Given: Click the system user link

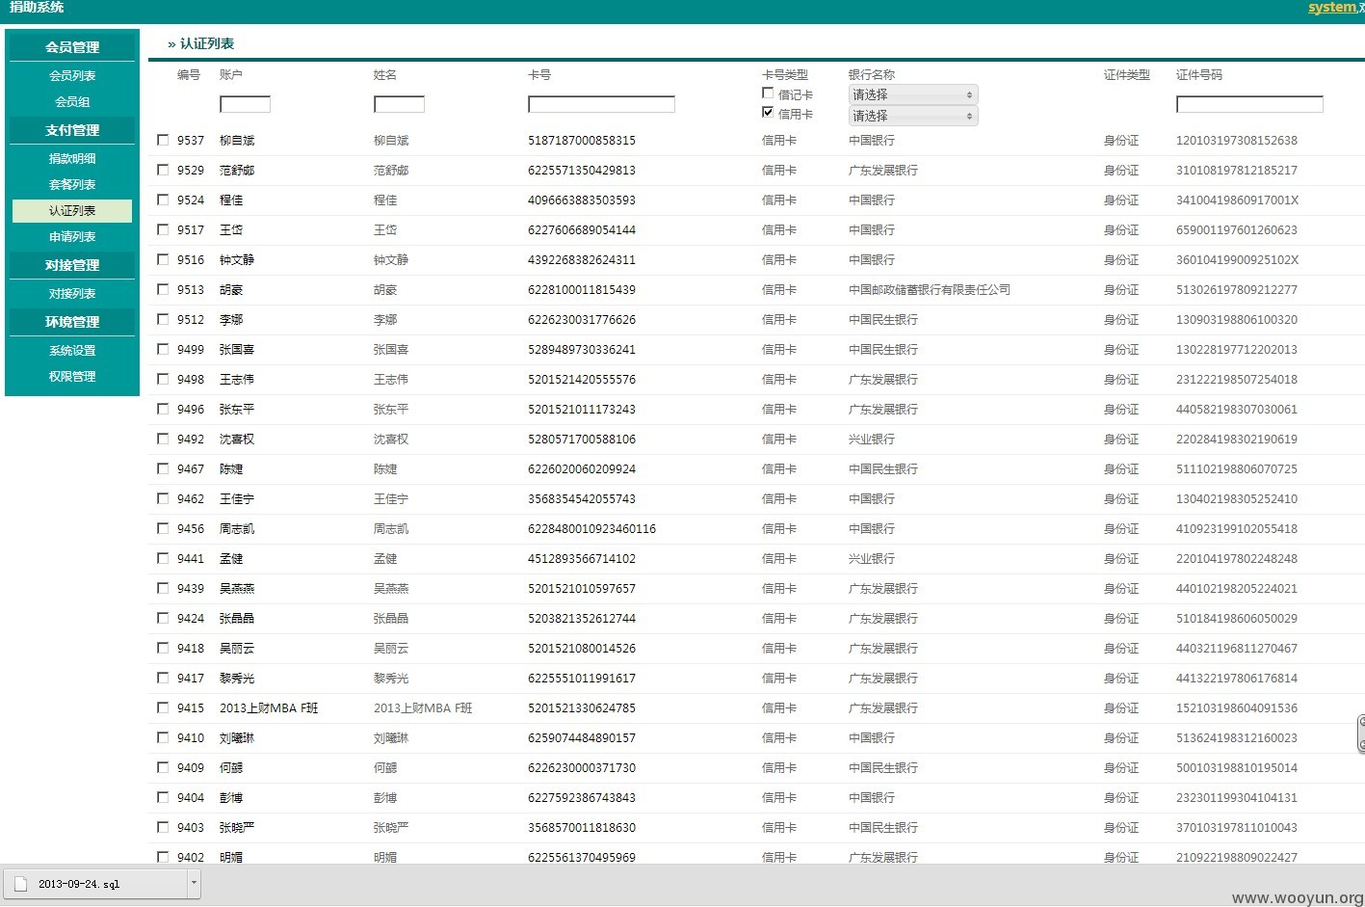Looking at the screenshot, I should 1332,8.
